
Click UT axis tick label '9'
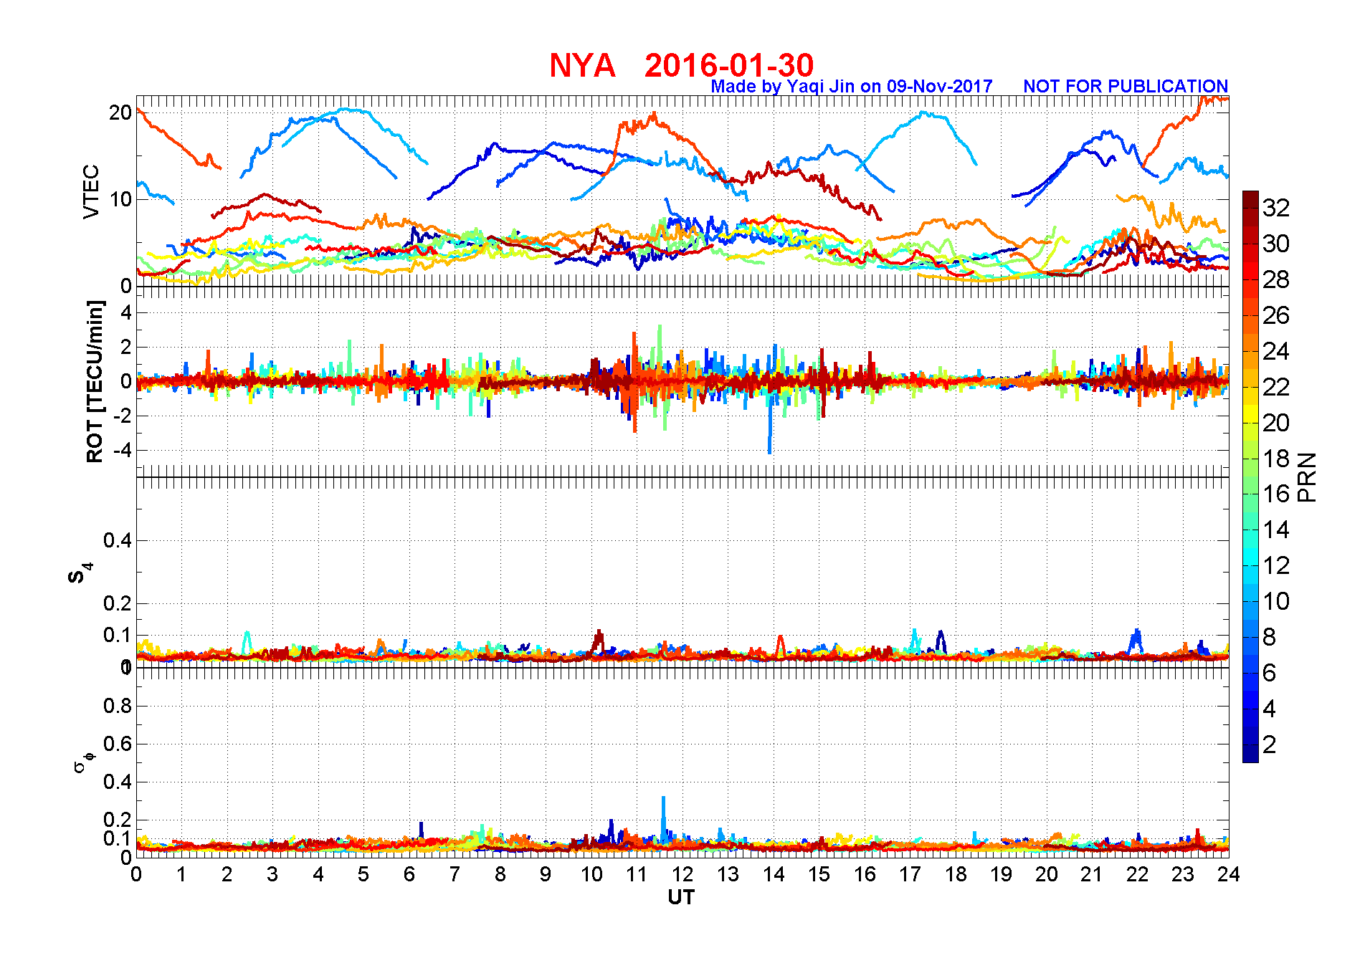[546, 874]
